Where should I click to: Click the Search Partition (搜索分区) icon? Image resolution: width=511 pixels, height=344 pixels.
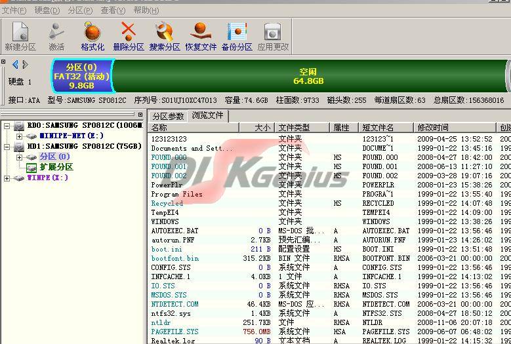point(165,36)
